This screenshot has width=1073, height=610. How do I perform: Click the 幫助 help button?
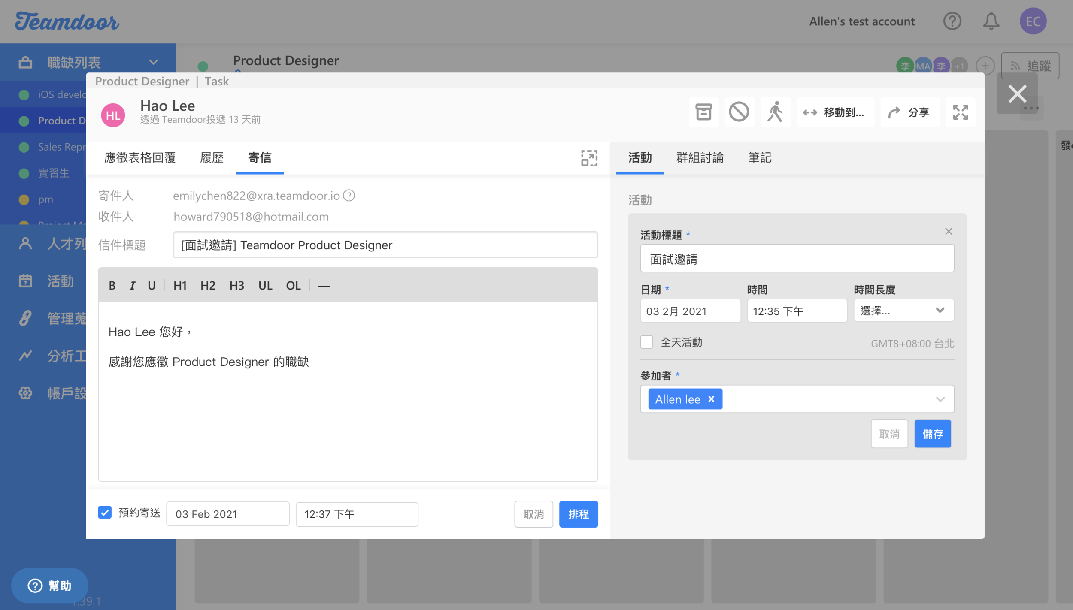click(x=50, y=586)
